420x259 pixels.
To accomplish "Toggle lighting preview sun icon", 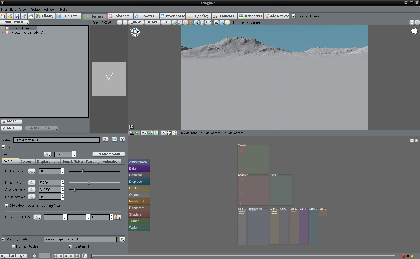I will coord(186,22).
